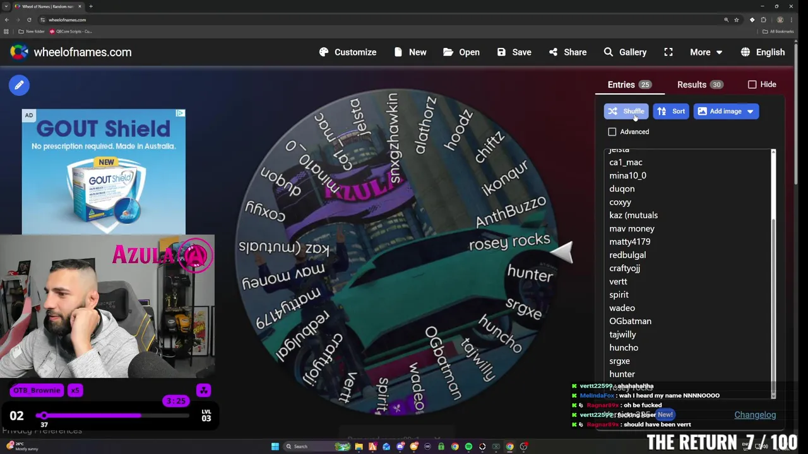Click the GOUT Shield advertisement
Image resolution: width=808 pixels, height=454 pixels.
104,172
